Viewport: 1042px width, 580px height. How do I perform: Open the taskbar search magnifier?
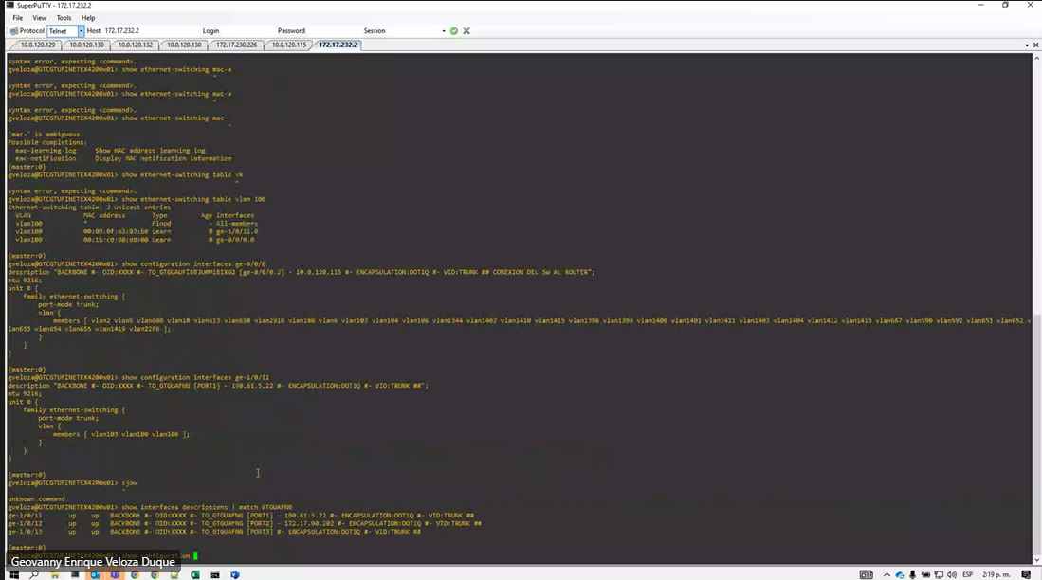[34, 574]
